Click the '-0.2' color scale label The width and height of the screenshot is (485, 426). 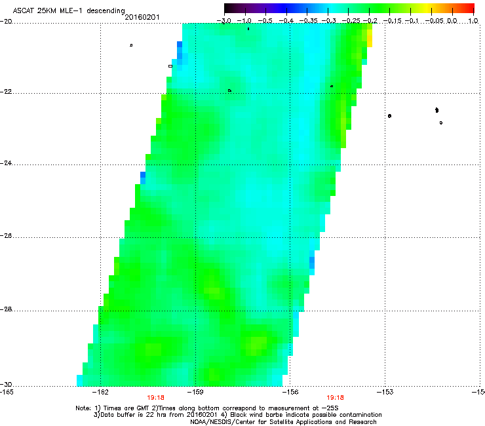coord(370,21)
